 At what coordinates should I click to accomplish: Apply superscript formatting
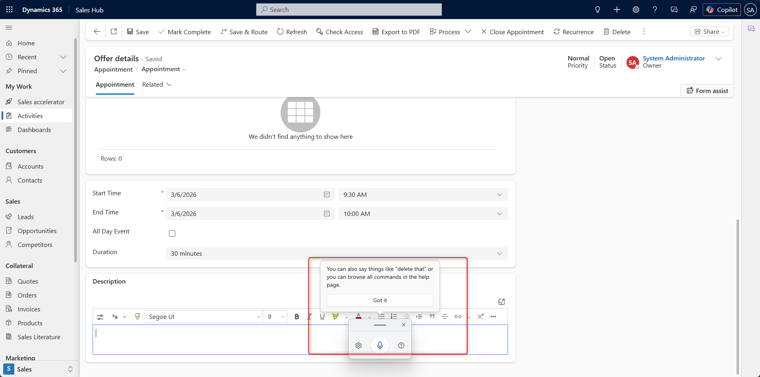481,317
